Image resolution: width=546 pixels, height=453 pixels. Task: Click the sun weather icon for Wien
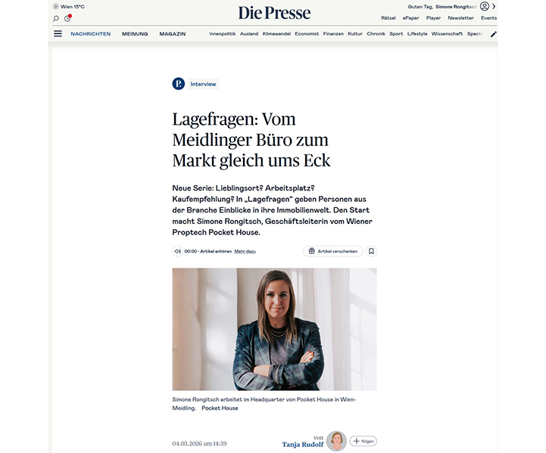tap(56, 7)
